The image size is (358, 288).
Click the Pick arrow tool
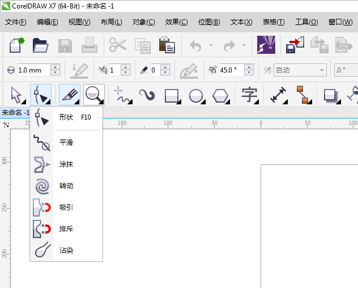(16, 95)
